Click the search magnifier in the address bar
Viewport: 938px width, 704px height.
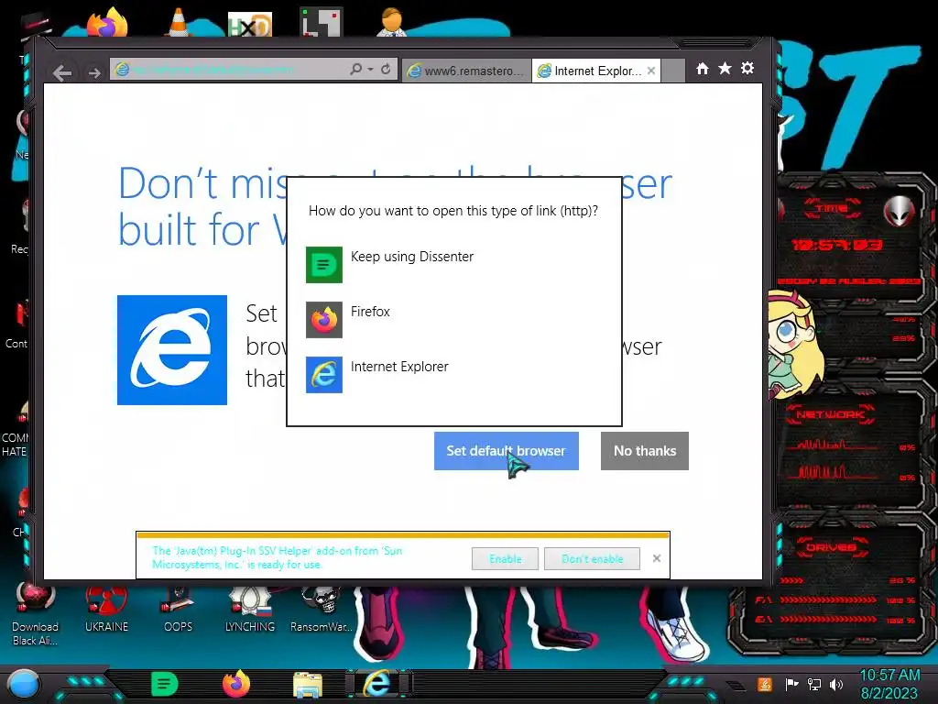coord(356,70)
